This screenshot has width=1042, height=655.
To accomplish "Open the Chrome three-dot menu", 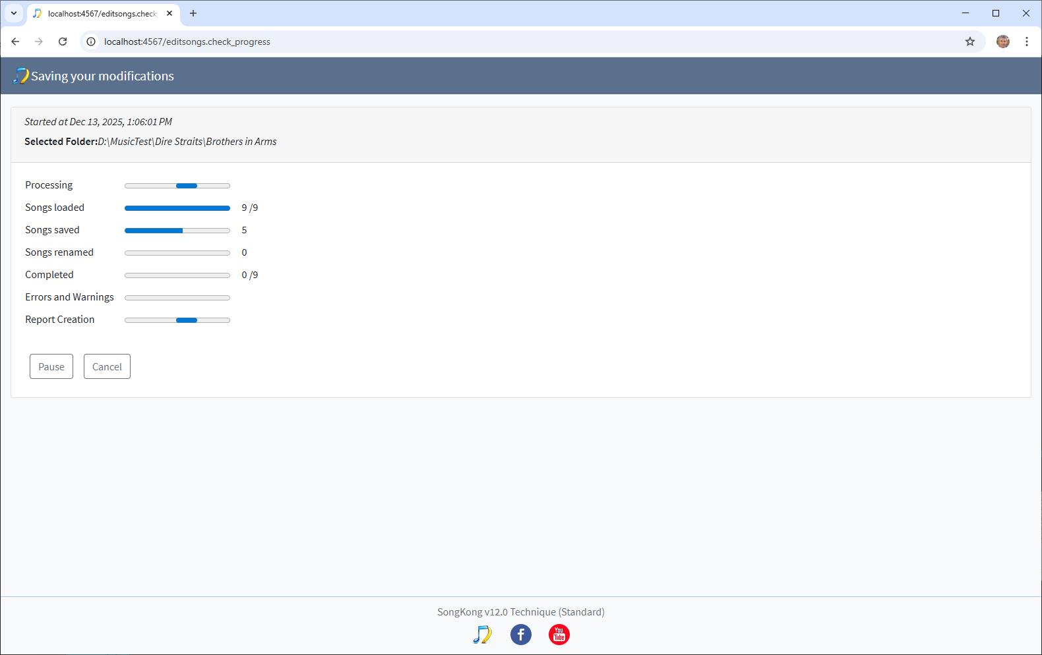I will [1027, 42].
